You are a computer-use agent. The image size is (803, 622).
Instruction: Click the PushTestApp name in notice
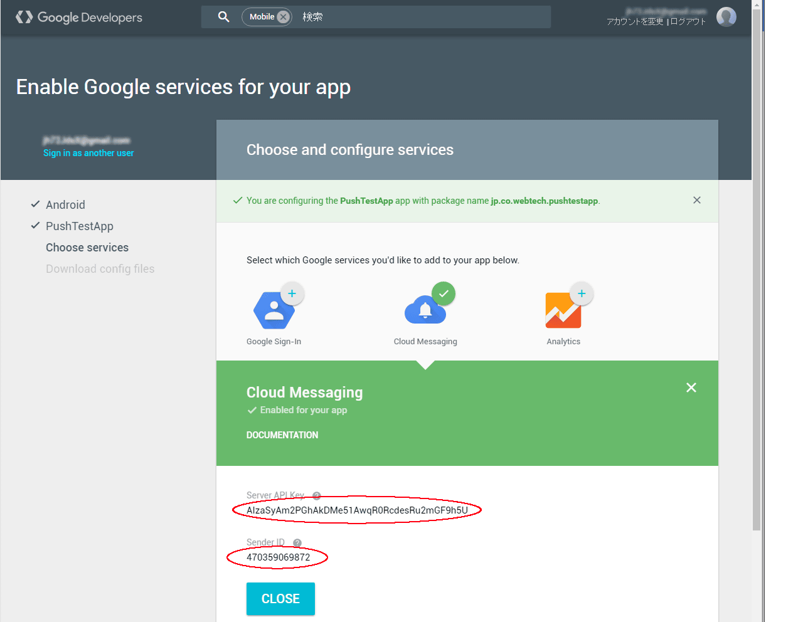(366, 201)
